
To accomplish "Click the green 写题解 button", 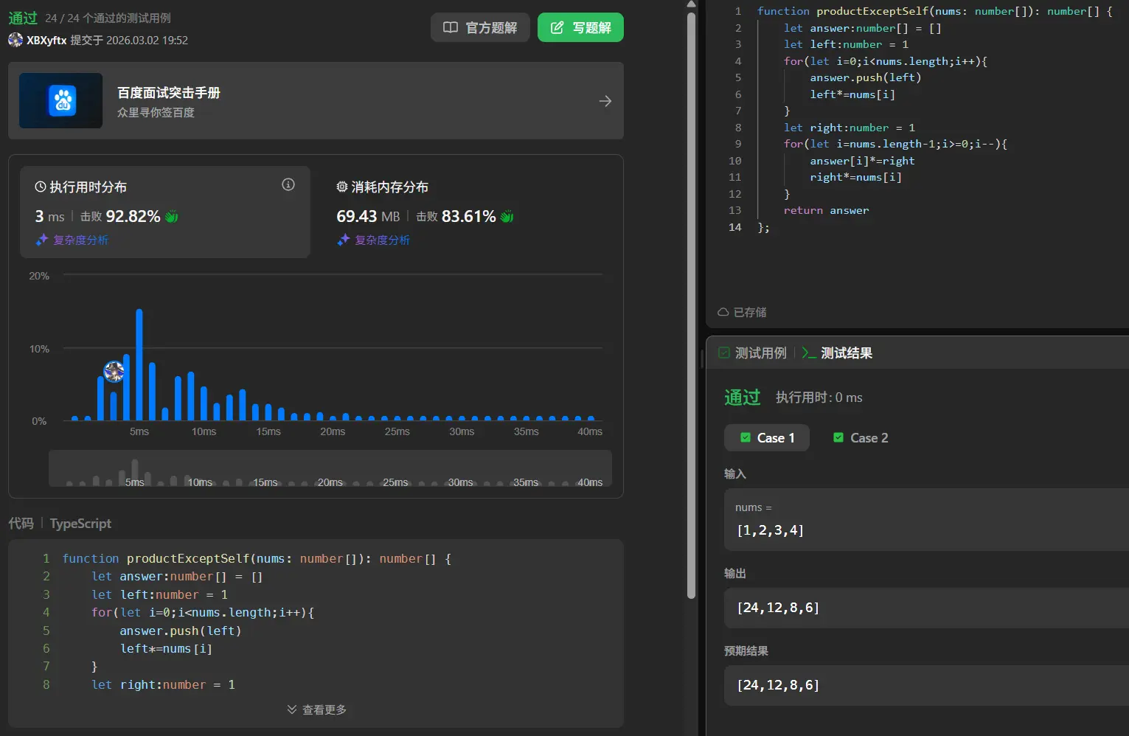I will click(x=580, y=28).
